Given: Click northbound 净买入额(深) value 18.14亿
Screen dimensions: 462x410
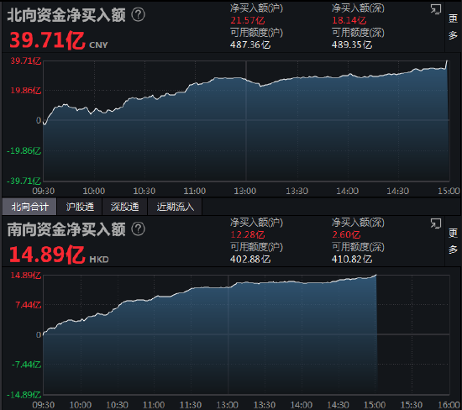Looking at the screenshot, I should pyautogui.click(x=349, y=20).
